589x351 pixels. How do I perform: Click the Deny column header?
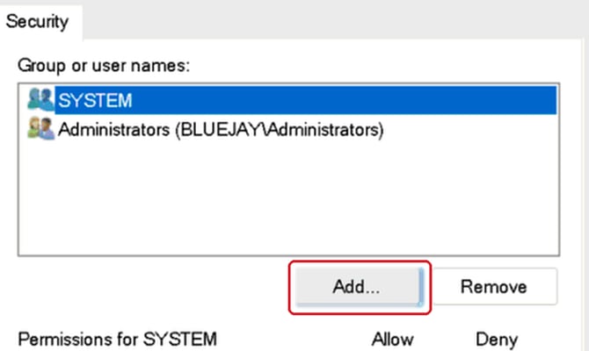click(497, 340)
